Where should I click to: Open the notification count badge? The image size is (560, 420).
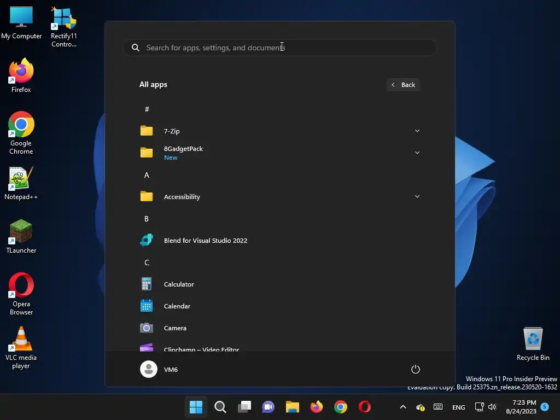point(545,407)
